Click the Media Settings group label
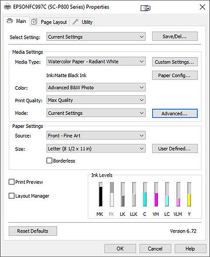210x257 pixels. 27,52
